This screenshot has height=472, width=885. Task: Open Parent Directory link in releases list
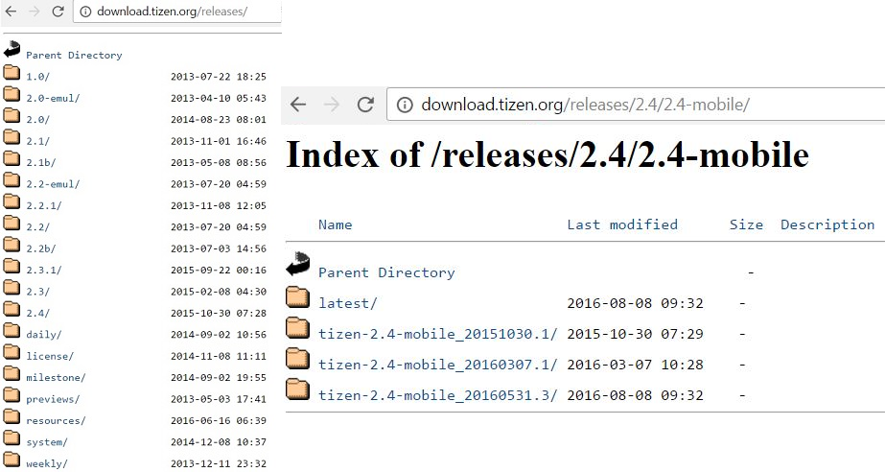[74, 56]
